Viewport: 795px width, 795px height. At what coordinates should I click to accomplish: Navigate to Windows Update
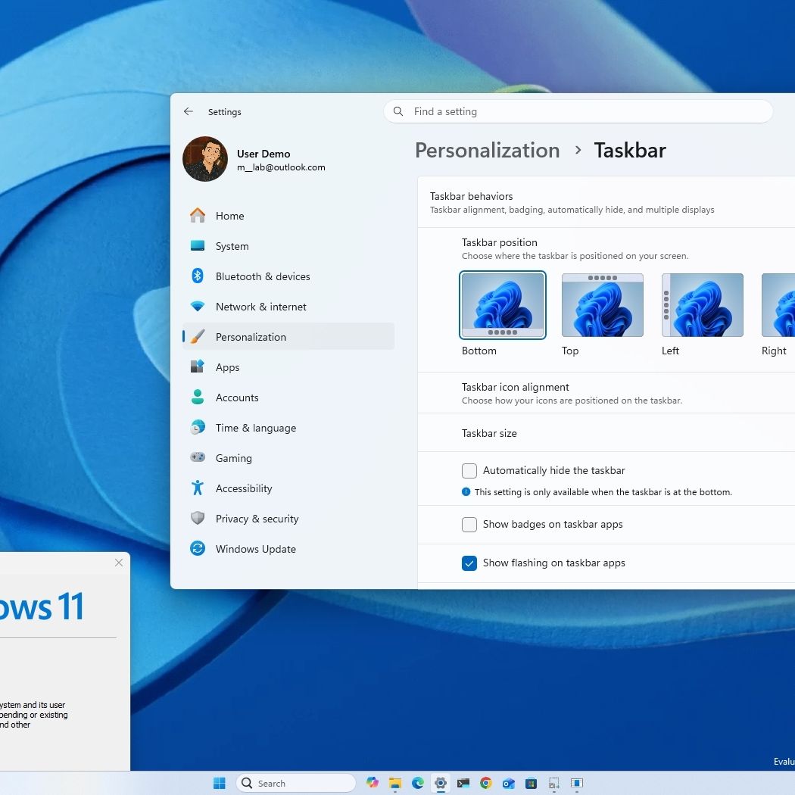(x=288, y=549)
